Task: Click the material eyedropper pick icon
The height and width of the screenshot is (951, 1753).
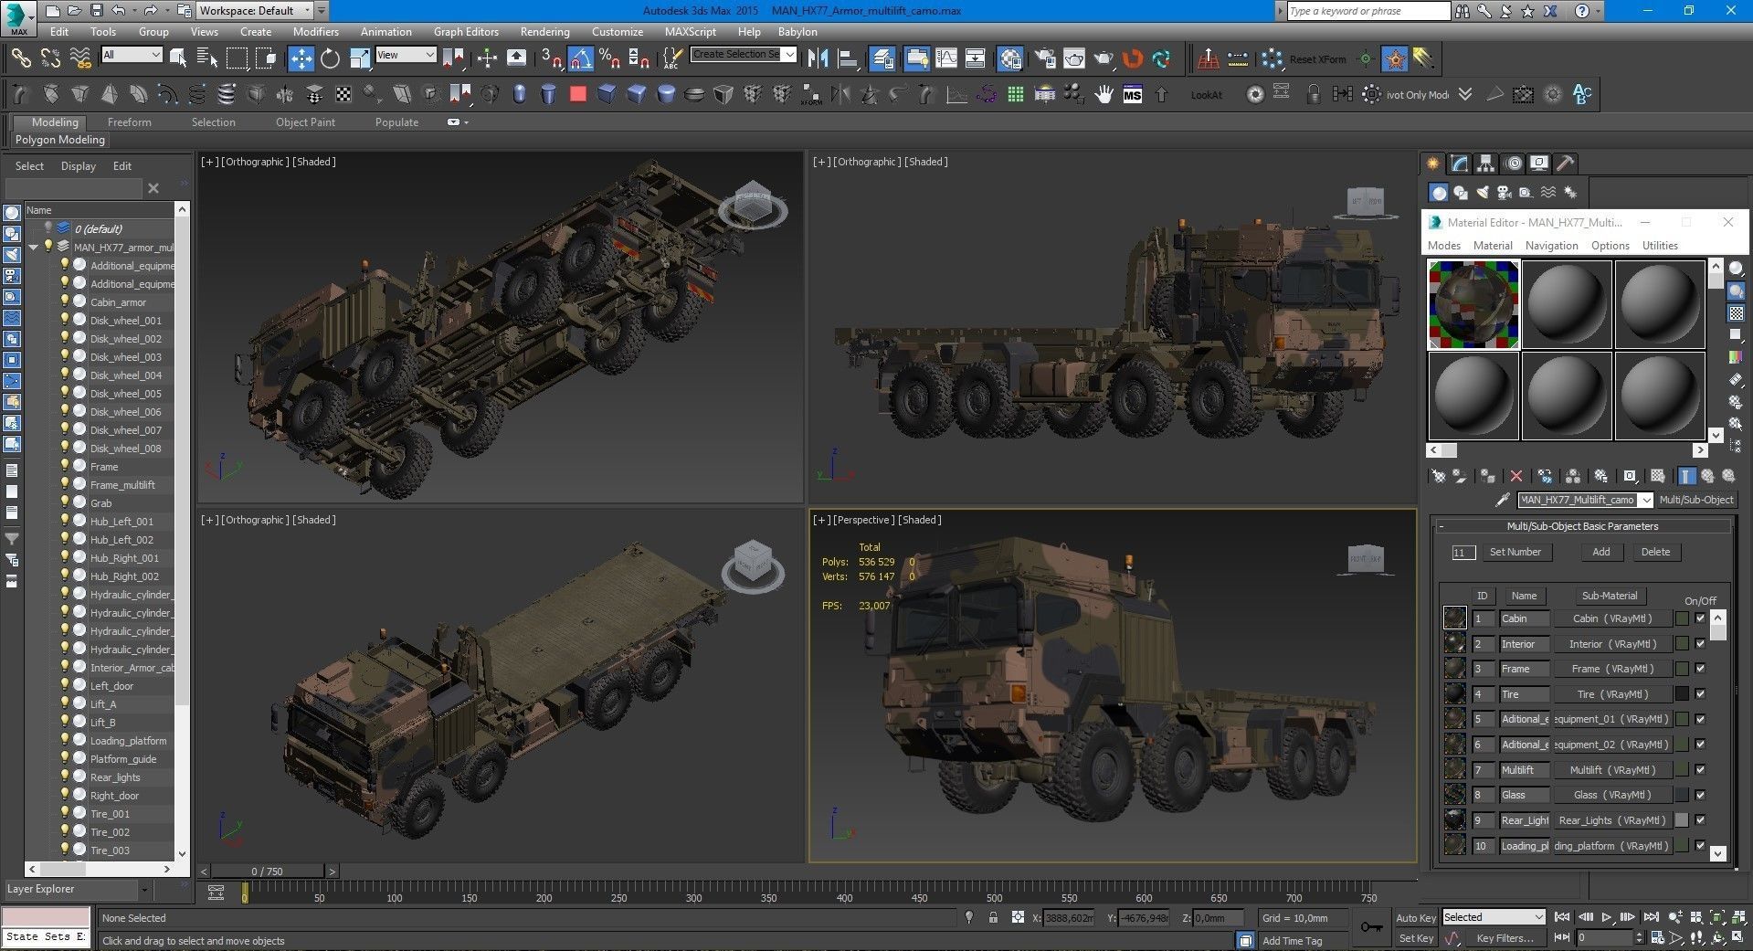Action: tap(1502, 500)
